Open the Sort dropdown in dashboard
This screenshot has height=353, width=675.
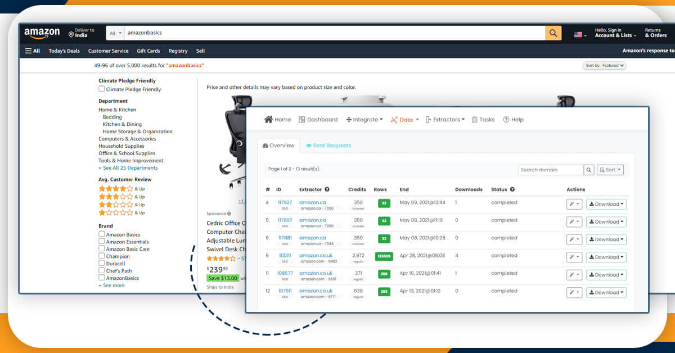coord(610,170)
